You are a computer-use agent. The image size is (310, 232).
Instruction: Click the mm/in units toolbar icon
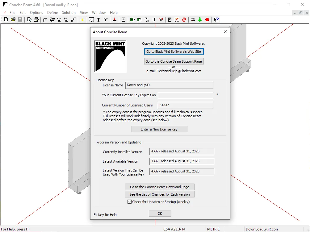click(x=59, y=19)
